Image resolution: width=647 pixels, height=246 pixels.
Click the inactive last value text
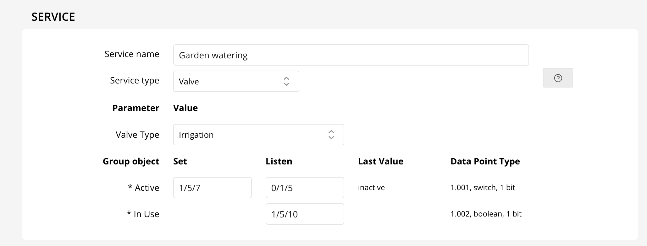(371, 188)
